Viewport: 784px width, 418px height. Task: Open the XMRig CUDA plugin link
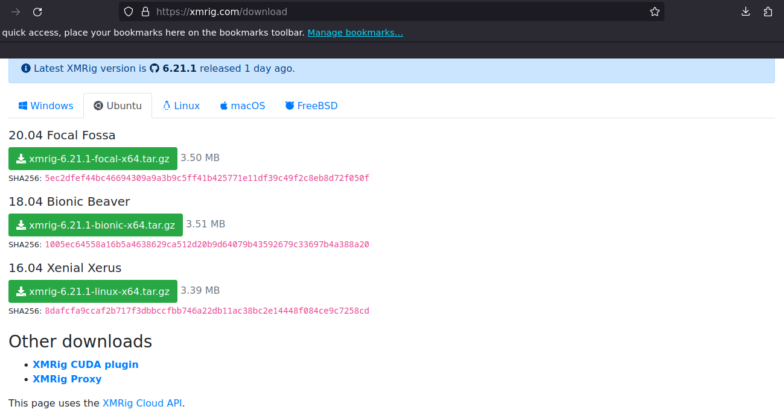click(x=85, y=364)
